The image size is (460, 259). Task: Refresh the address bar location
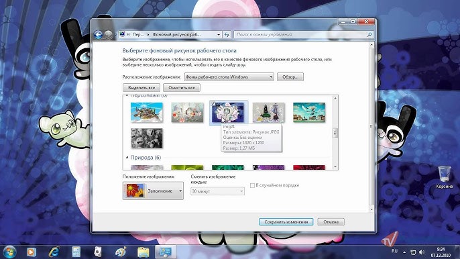227,35
